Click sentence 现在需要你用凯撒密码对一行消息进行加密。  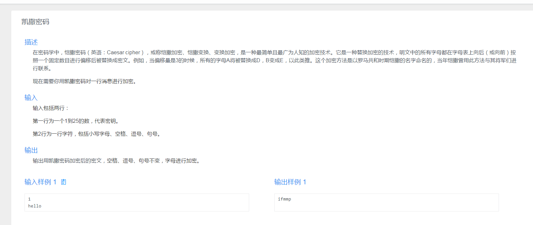tap(85, 81)
